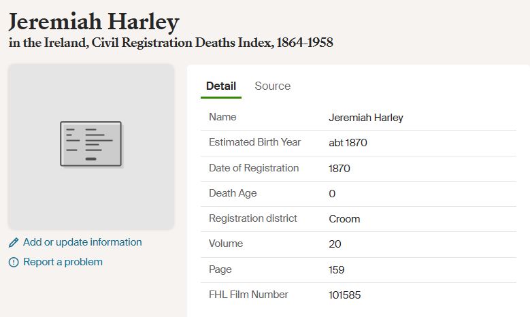Click the Name field label

point(222,117)
